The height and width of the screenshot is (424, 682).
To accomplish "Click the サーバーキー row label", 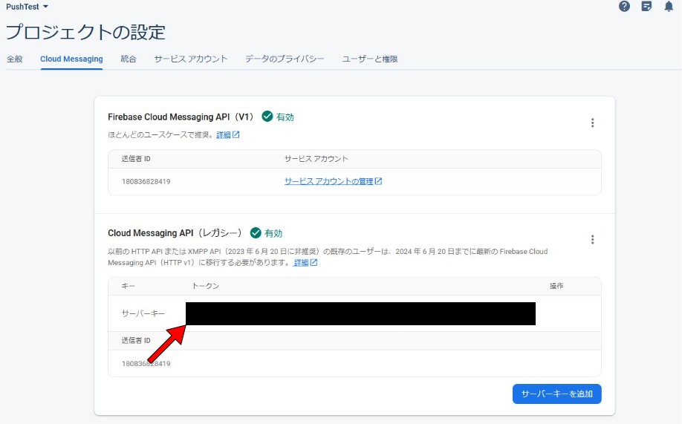I will click(x=143, y=313).
